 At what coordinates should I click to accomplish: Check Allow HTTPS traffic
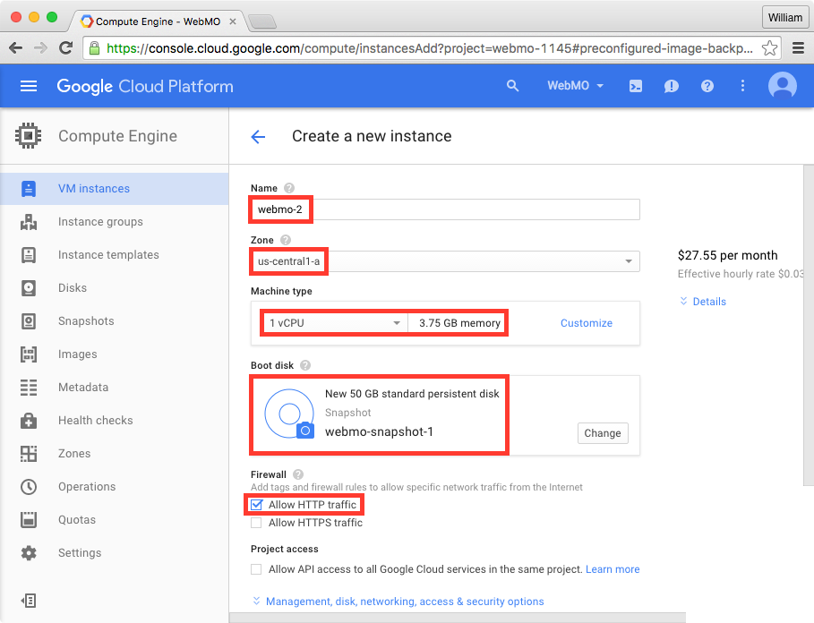coord(256,523)
